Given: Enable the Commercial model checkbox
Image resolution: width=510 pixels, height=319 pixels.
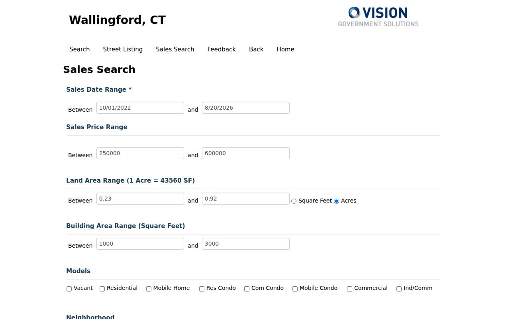Looking at the screenshot, I should (350, 289).
